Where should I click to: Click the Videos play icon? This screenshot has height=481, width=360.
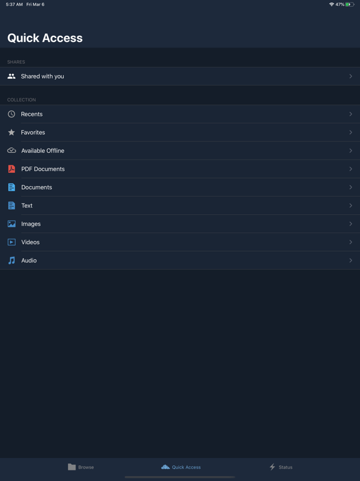(11, 242)
